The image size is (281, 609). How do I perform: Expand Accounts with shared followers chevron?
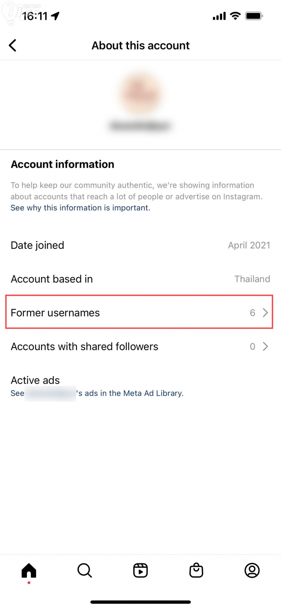tap(265, 346)
